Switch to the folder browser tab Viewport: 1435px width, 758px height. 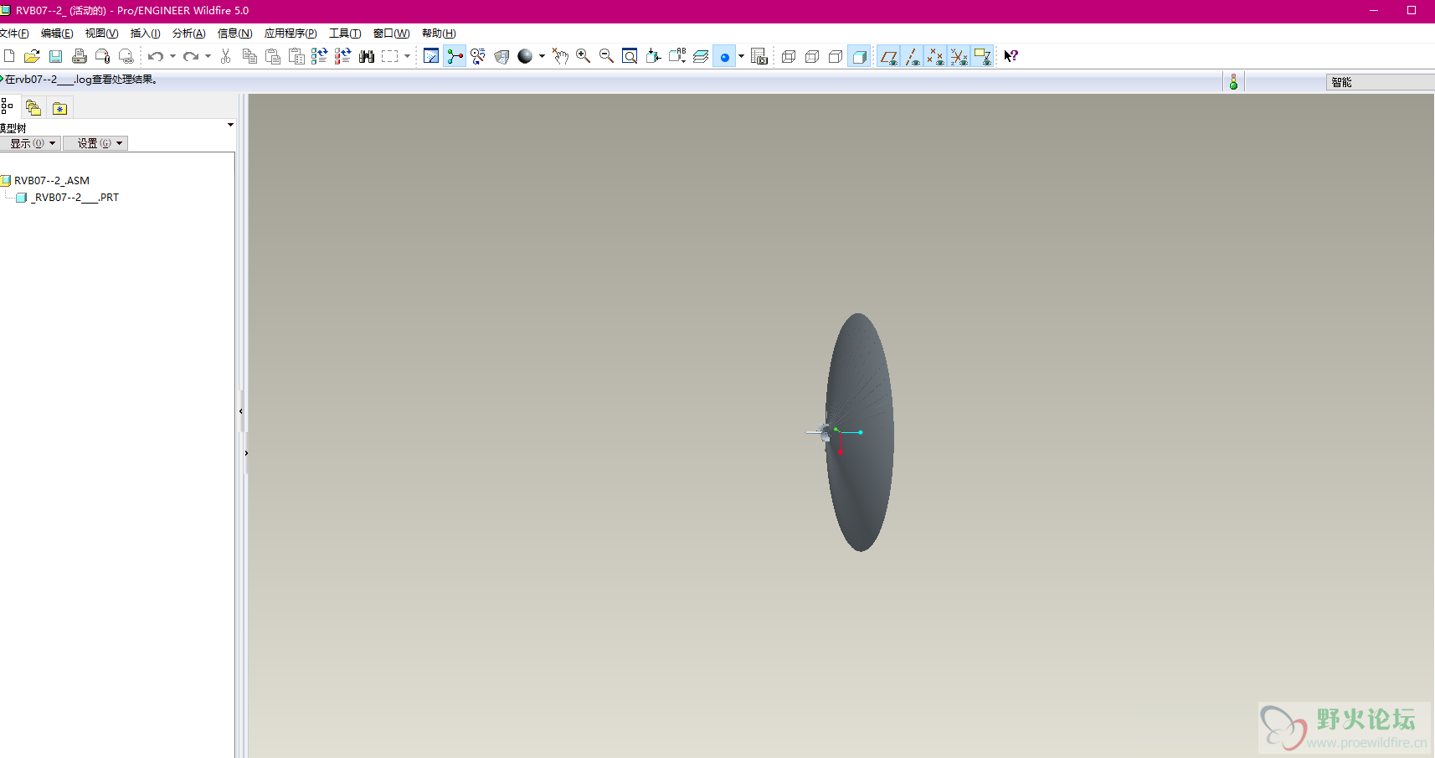tap(33, 107)
